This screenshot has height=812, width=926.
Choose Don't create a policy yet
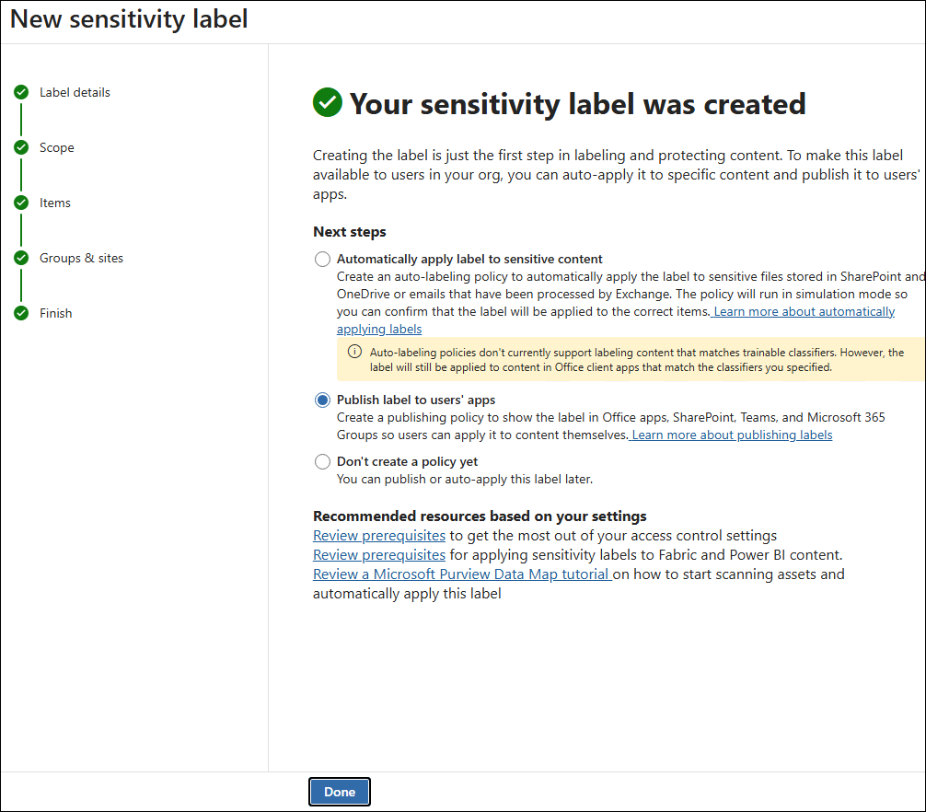[322, 462]
